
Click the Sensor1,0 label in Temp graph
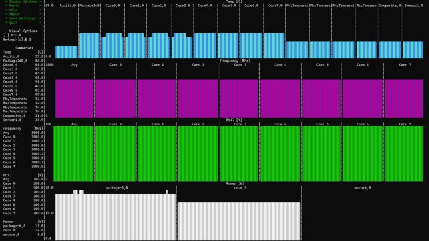(414, 5)
